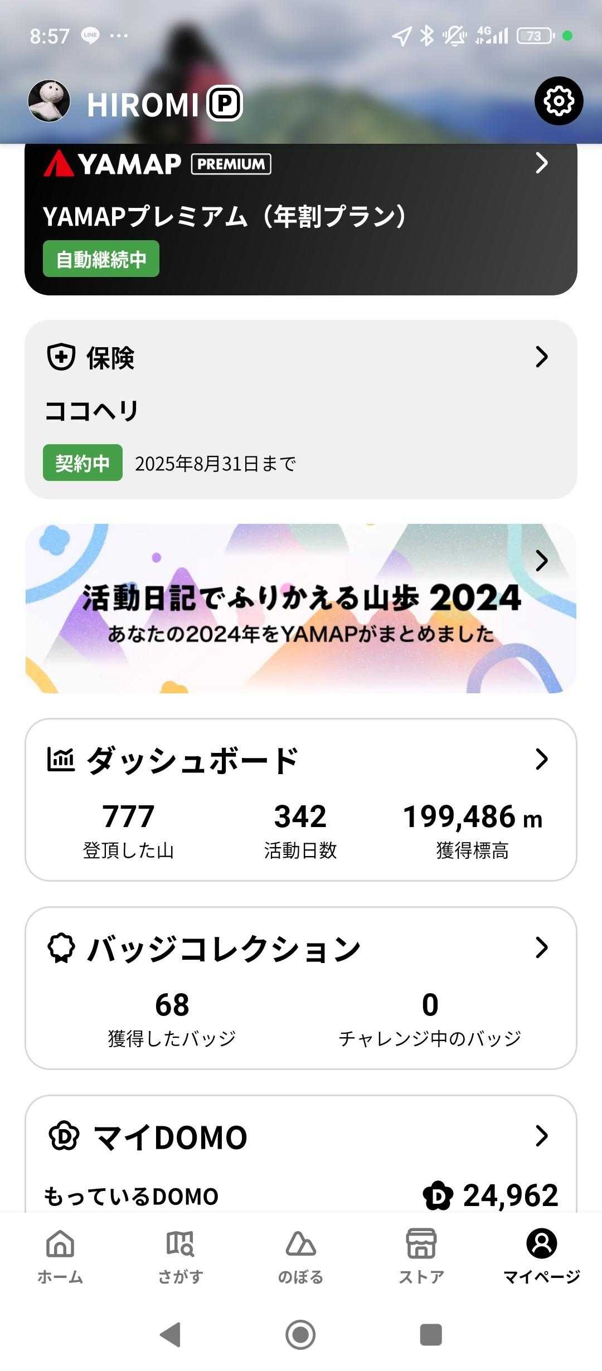Switch to the ホーム tab
The width and height of the screenshot is (602, 1371).
60,1254
